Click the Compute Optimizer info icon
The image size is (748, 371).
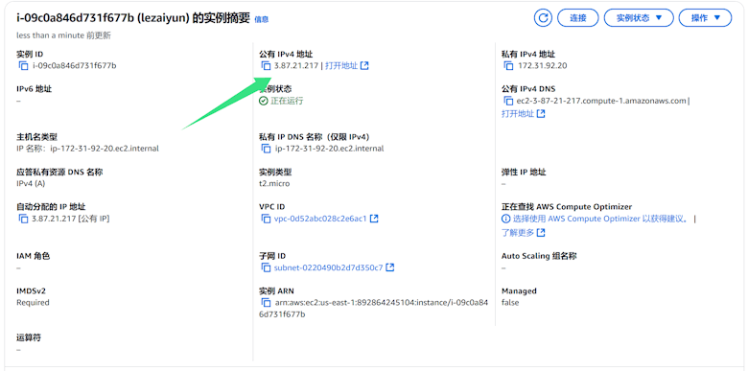pos(505,219)
